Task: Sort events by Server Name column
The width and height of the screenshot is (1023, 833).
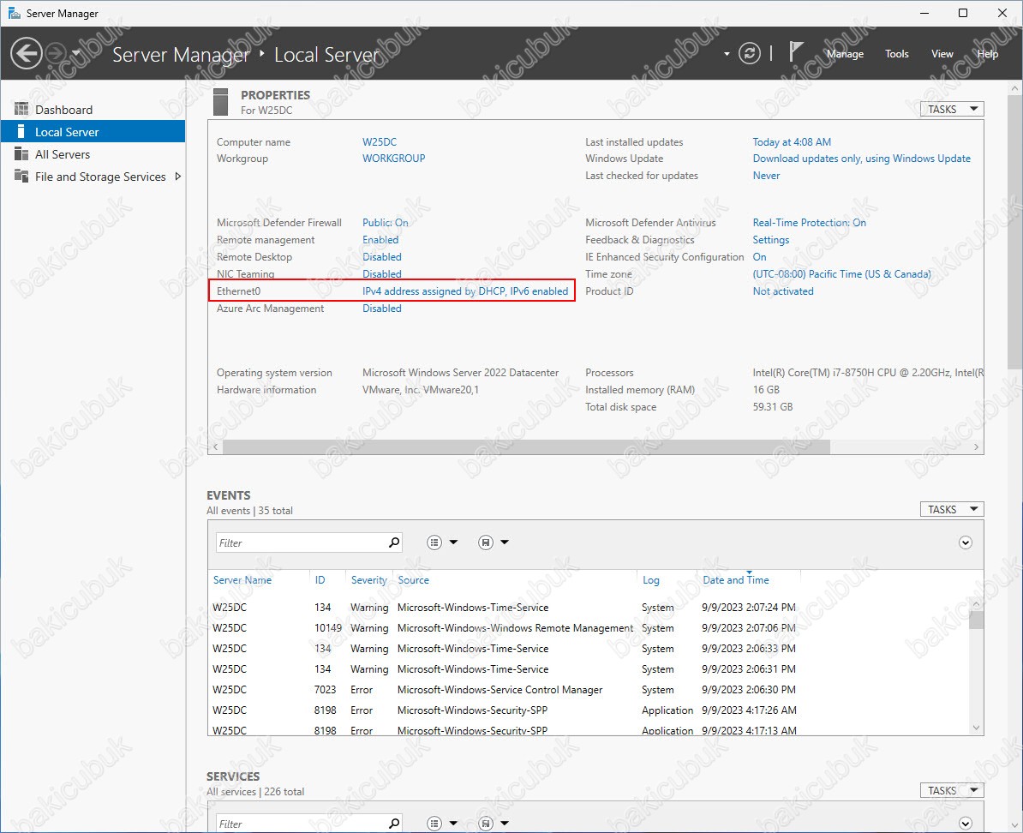Action: pos(242,579)
